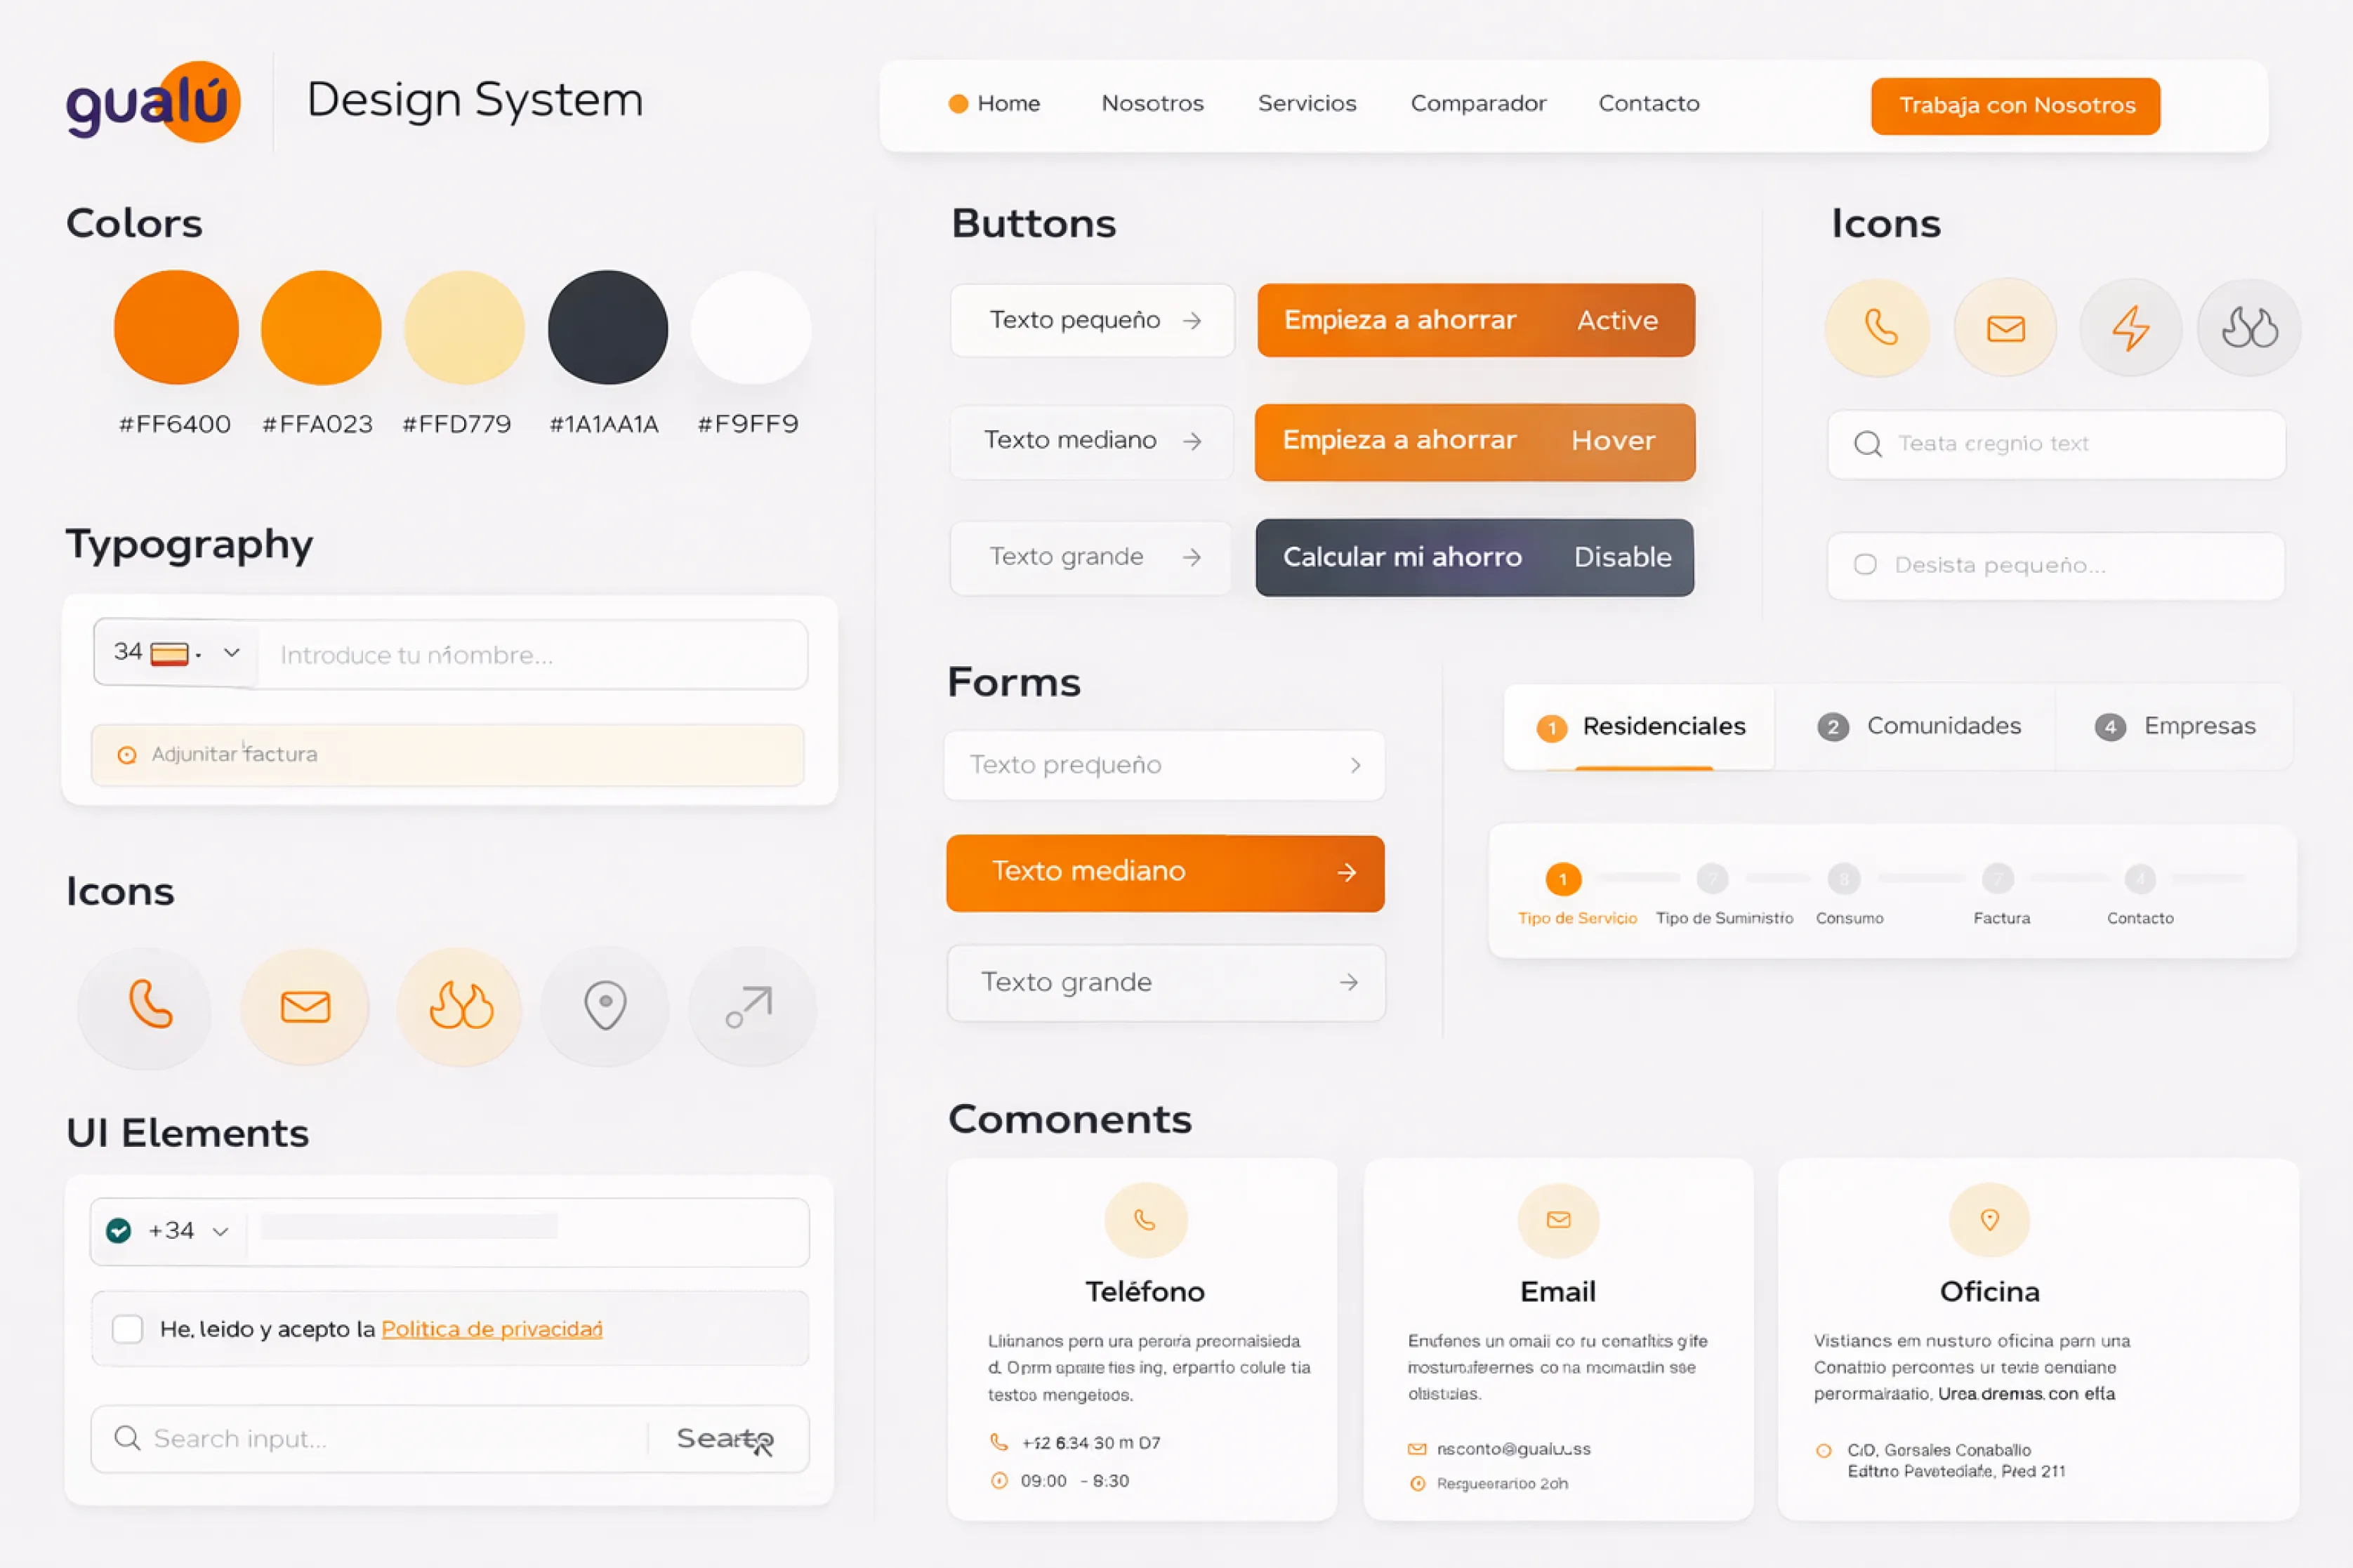Check the privacy policy acceptance checkbox
Image resolution: width=2353 pixels, height=1568 pixels.
click(127, 1329)
